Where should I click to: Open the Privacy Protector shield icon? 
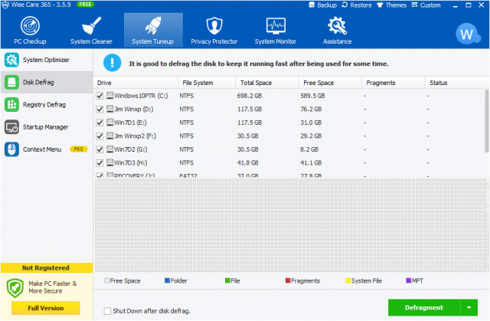click(214, 25)
